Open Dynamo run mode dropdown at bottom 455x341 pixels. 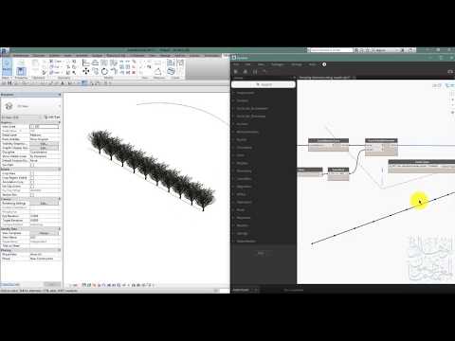click(x=246, y=290)
